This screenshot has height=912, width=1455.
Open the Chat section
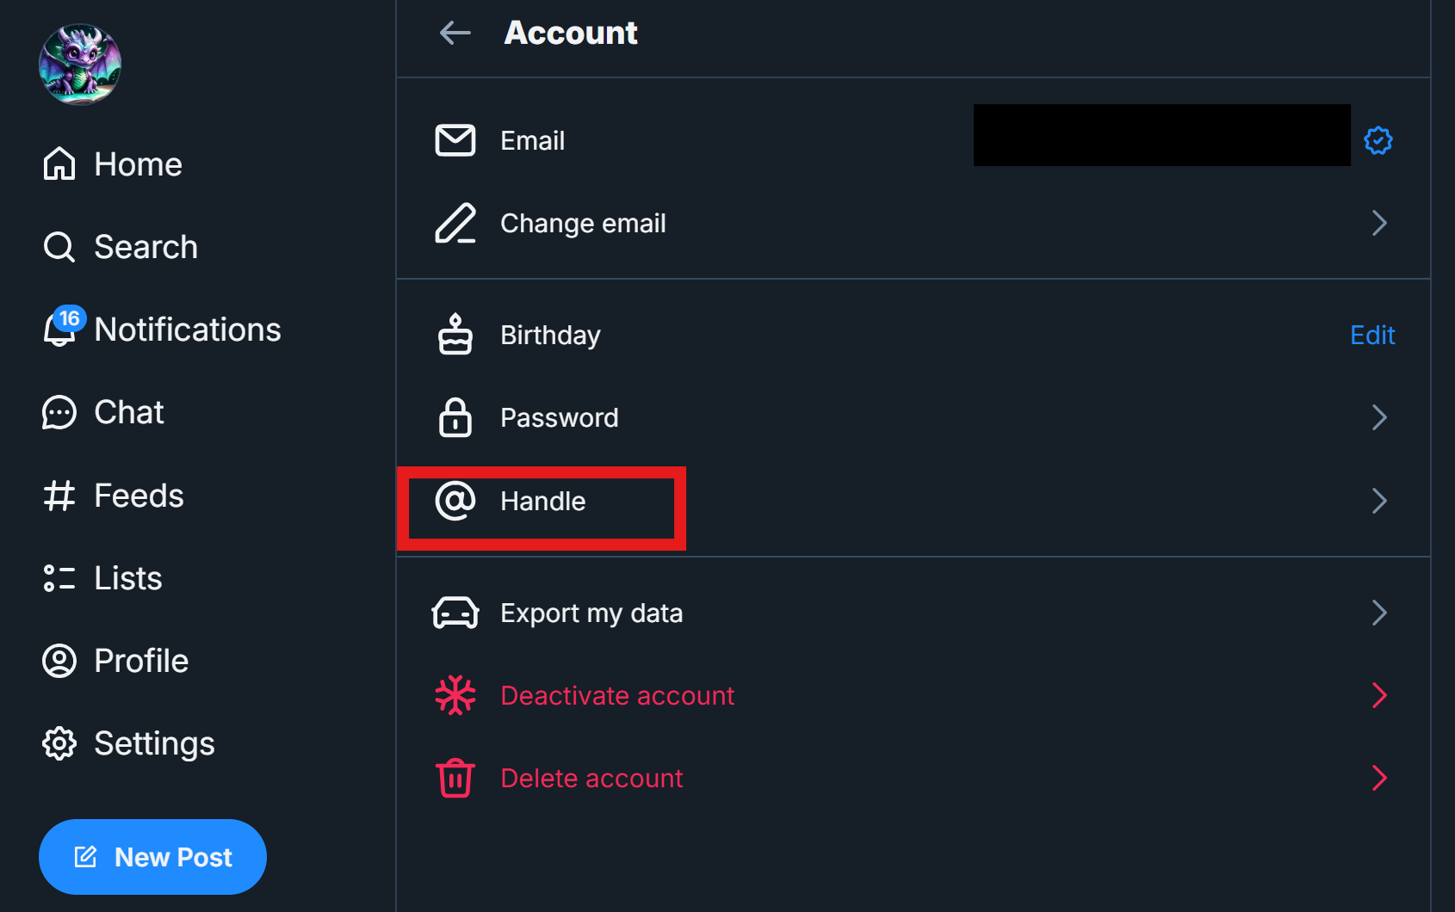(128, 412)
